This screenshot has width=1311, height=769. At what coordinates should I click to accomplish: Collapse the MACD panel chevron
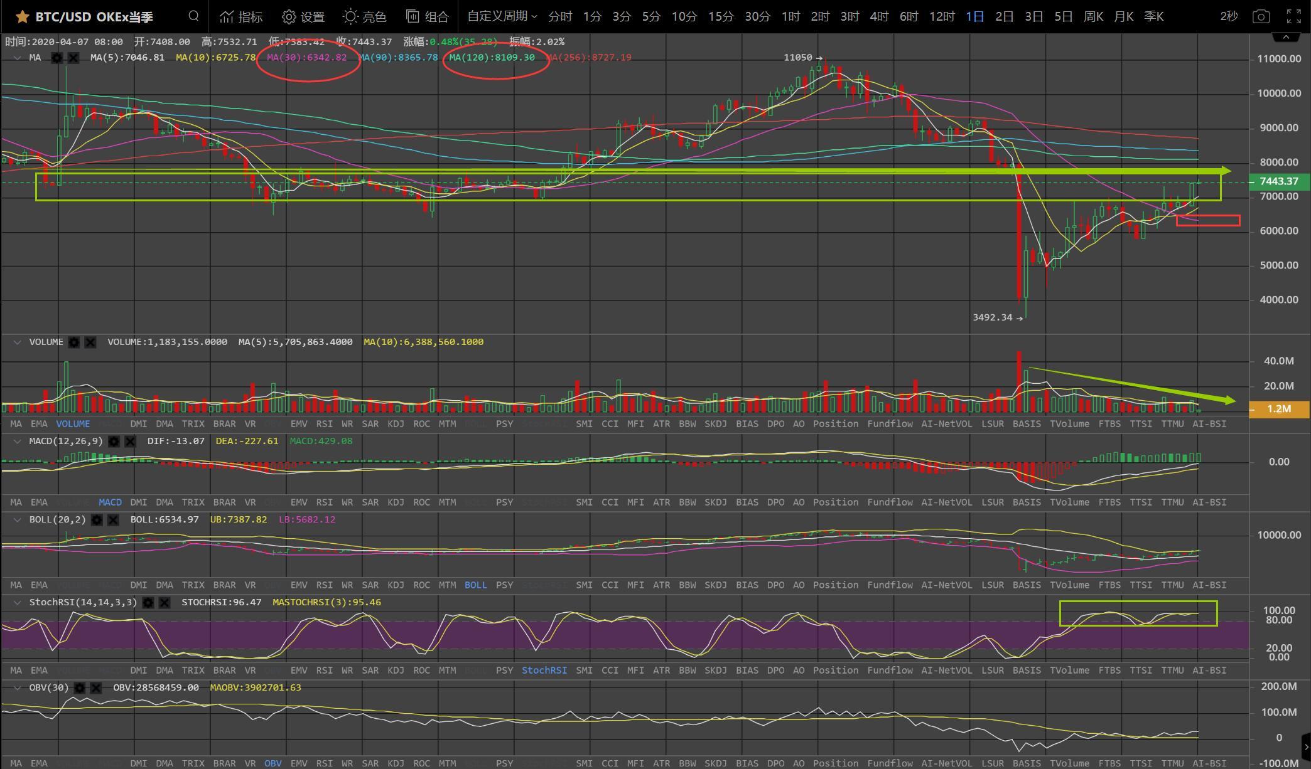(x=17, y=442)
